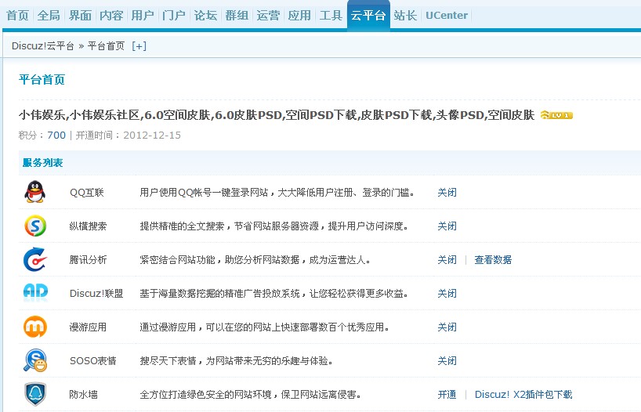The image size is (641, 412).
Task: Click the 漫游应用 service name
Action: tap(88, 327)
